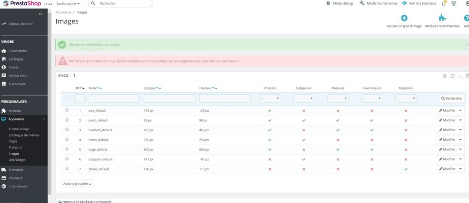
Task: Click the Nom filter input
Action: [114, 98]
